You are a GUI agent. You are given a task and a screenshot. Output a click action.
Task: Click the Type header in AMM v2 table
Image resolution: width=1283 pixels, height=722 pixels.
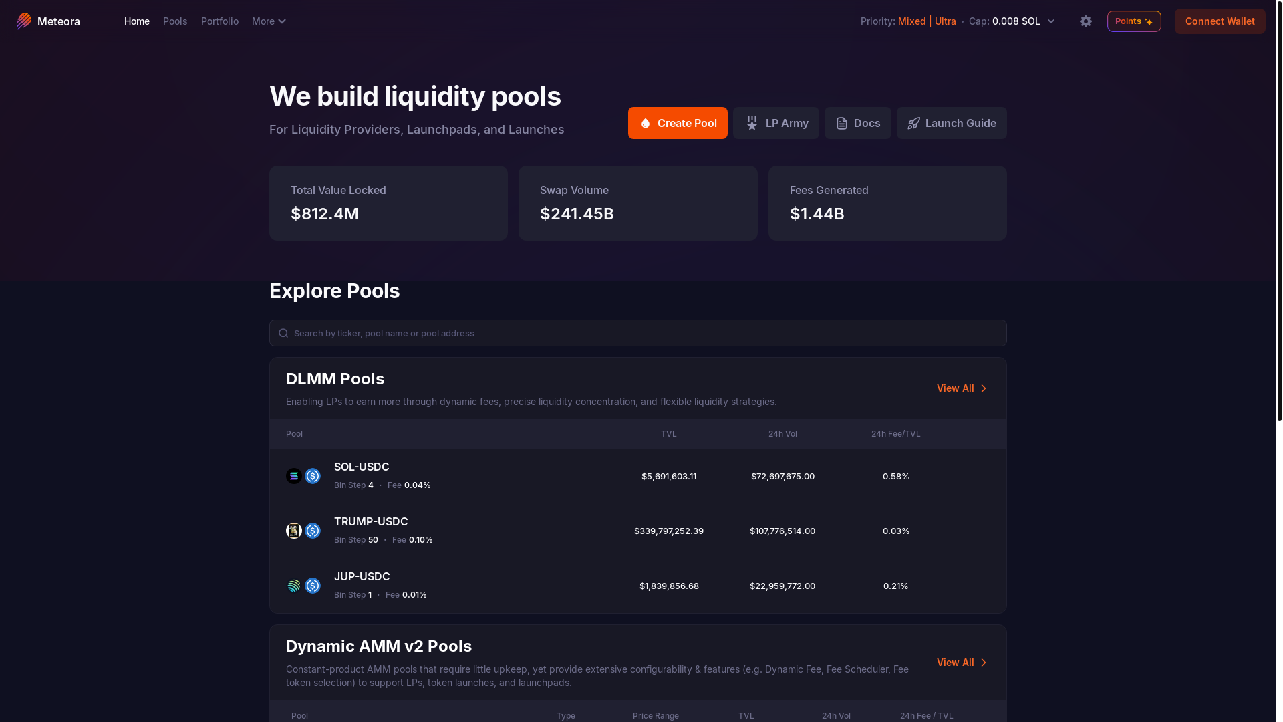[566, 715]
